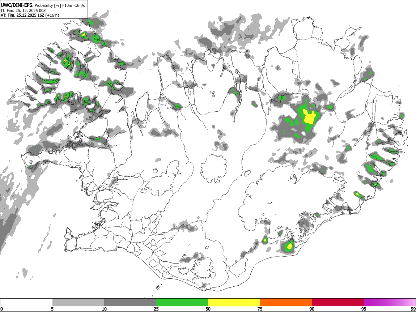Click the 'UWC/DINI-EPS' title text
Screen dimensions: 416x312
[x=16, y=5]
